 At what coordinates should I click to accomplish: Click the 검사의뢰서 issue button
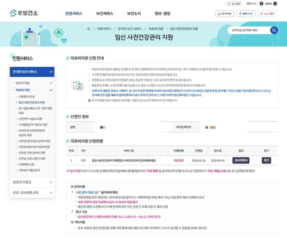tap(241, 160)
